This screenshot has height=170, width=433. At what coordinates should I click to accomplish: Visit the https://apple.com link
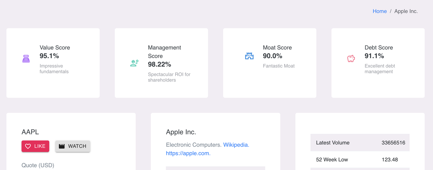pos(188,153)
